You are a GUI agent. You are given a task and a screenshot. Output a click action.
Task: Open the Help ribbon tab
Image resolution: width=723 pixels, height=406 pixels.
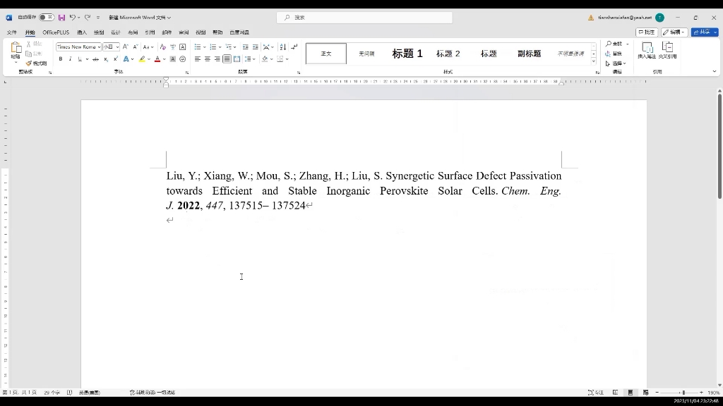[217, 32]
